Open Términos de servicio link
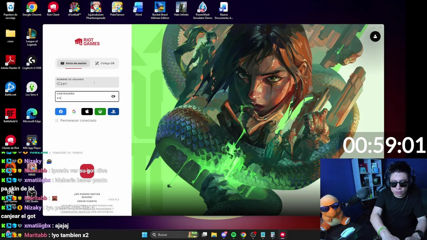Screen dimensions: 427x240 (x=75, y=212)
